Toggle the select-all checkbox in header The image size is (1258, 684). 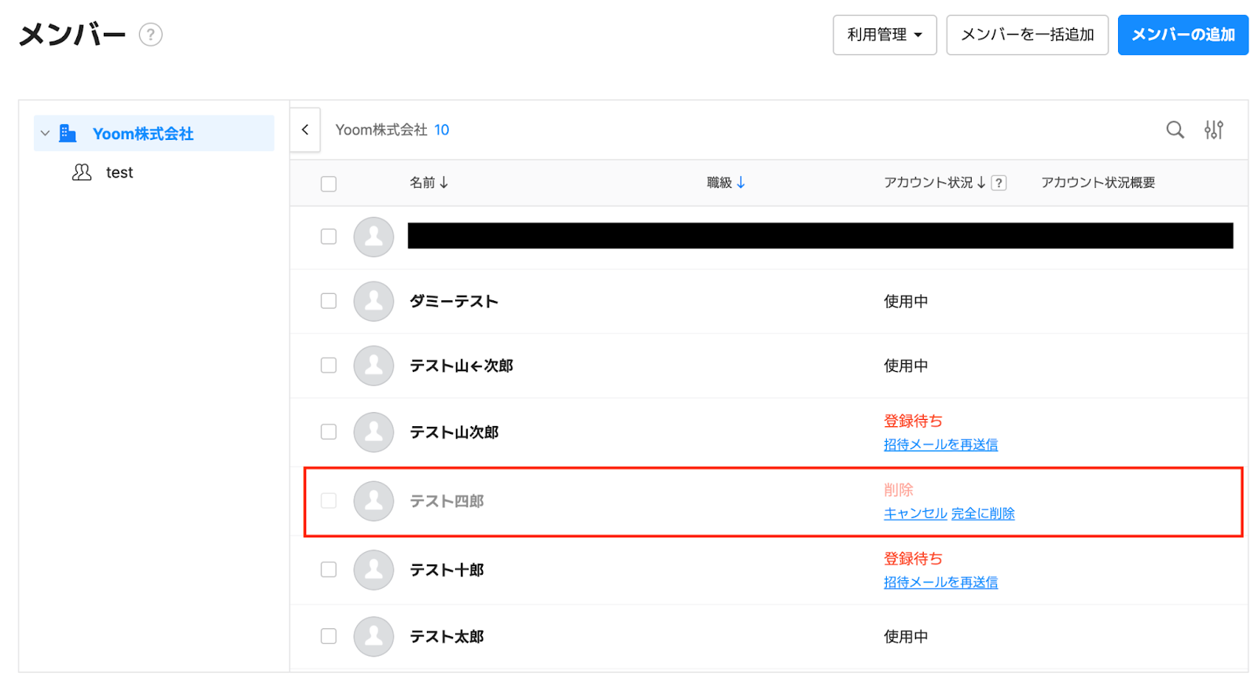(329, 184)
